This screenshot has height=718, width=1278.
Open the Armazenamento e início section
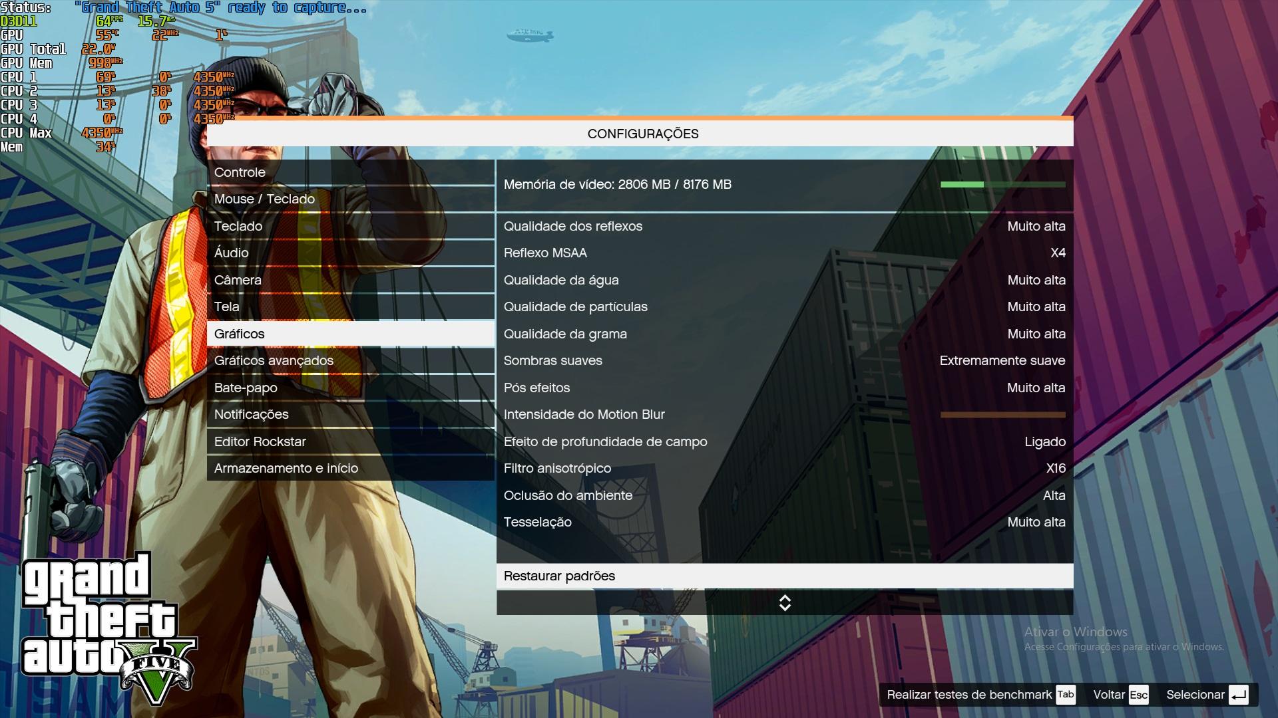(286, 468)
